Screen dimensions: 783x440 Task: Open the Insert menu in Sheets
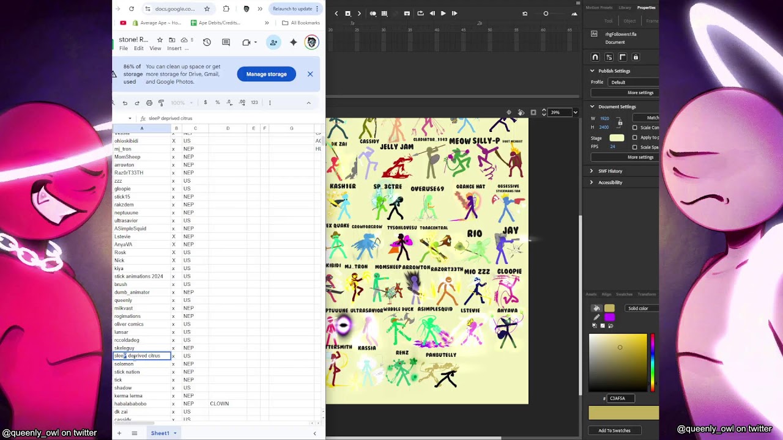(x=174, y=48)
